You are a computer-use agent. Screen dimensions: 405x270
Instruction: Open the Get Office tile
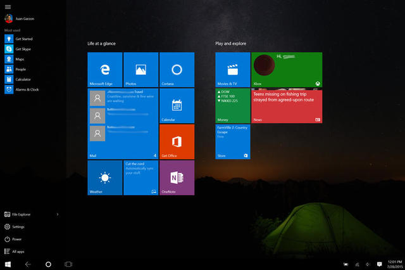pyautogui.click(x=177, y=142)
